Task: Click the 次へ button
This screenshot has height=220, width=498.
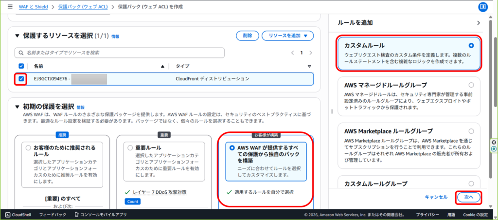Action: (x=468, y=197)
